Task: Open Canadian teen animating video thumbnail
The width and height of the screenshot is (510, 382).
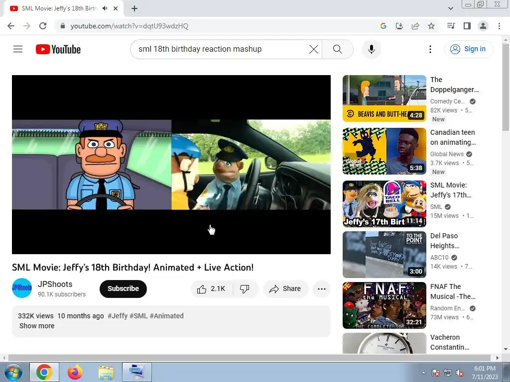Action: [x=384, y=151]
